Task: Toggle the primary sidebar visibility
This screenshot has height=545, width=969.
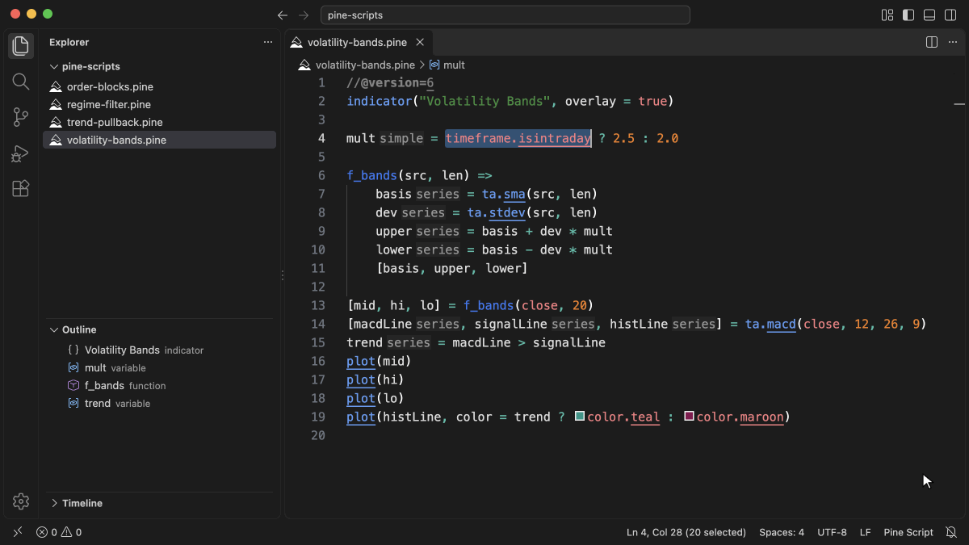Action: pyautogui.click(x=908, y=15)
